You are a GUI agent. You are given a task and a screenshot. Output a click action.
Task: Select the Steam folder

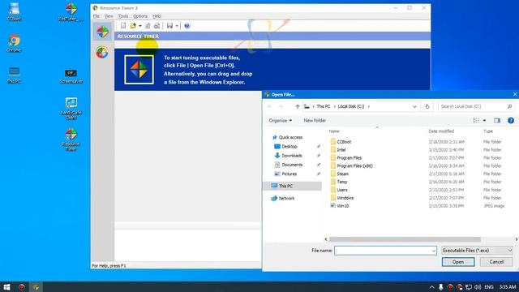click(x=340, y=174)
